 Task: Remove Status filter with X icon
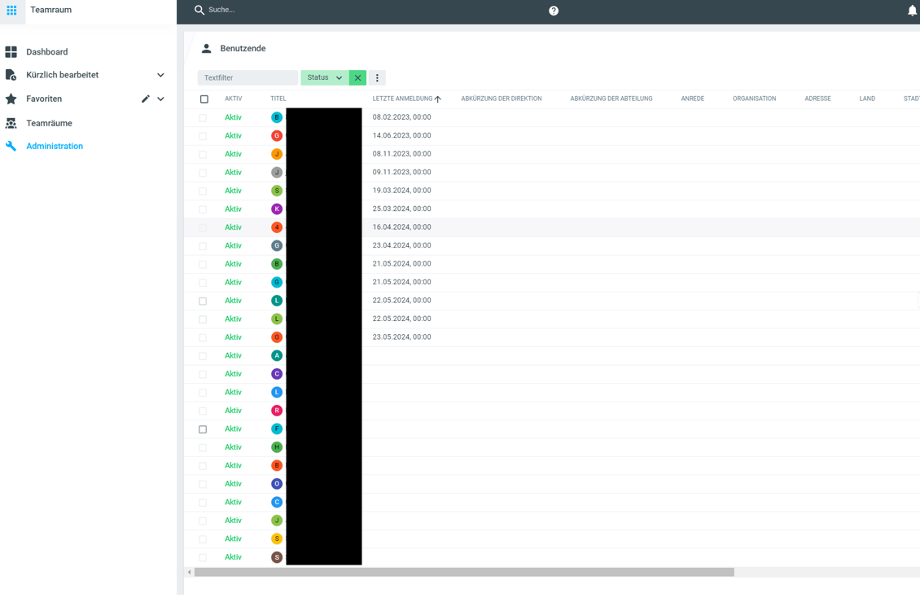tap(357, 78)
